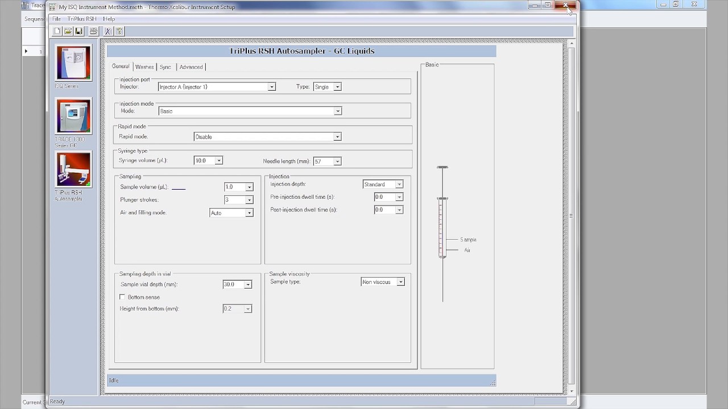Click the Save floppy disk toolbar icon
The height and width of the screenshot is (409, 728).
pos(78,31)
